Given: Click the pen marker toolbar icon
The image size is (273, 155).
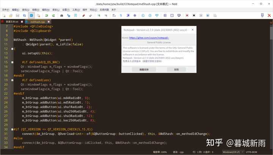Looking at the screenshot, I should (91, 15).
